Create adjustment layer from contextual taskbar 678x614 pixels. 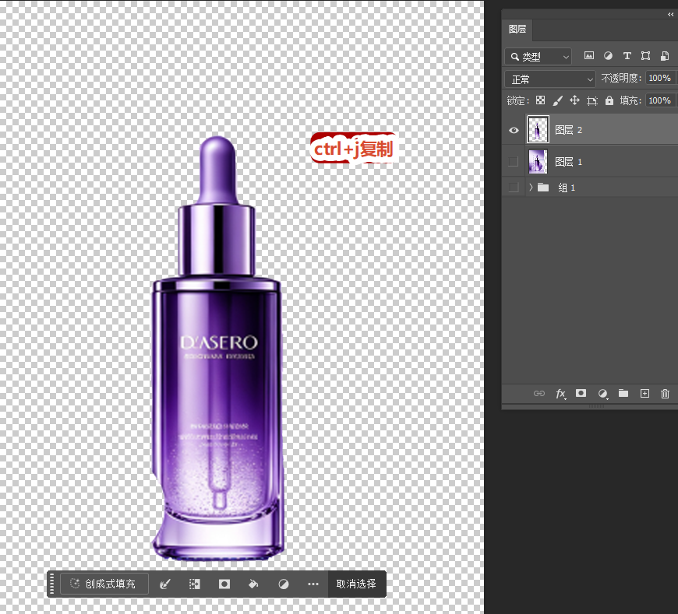[283, 584]
